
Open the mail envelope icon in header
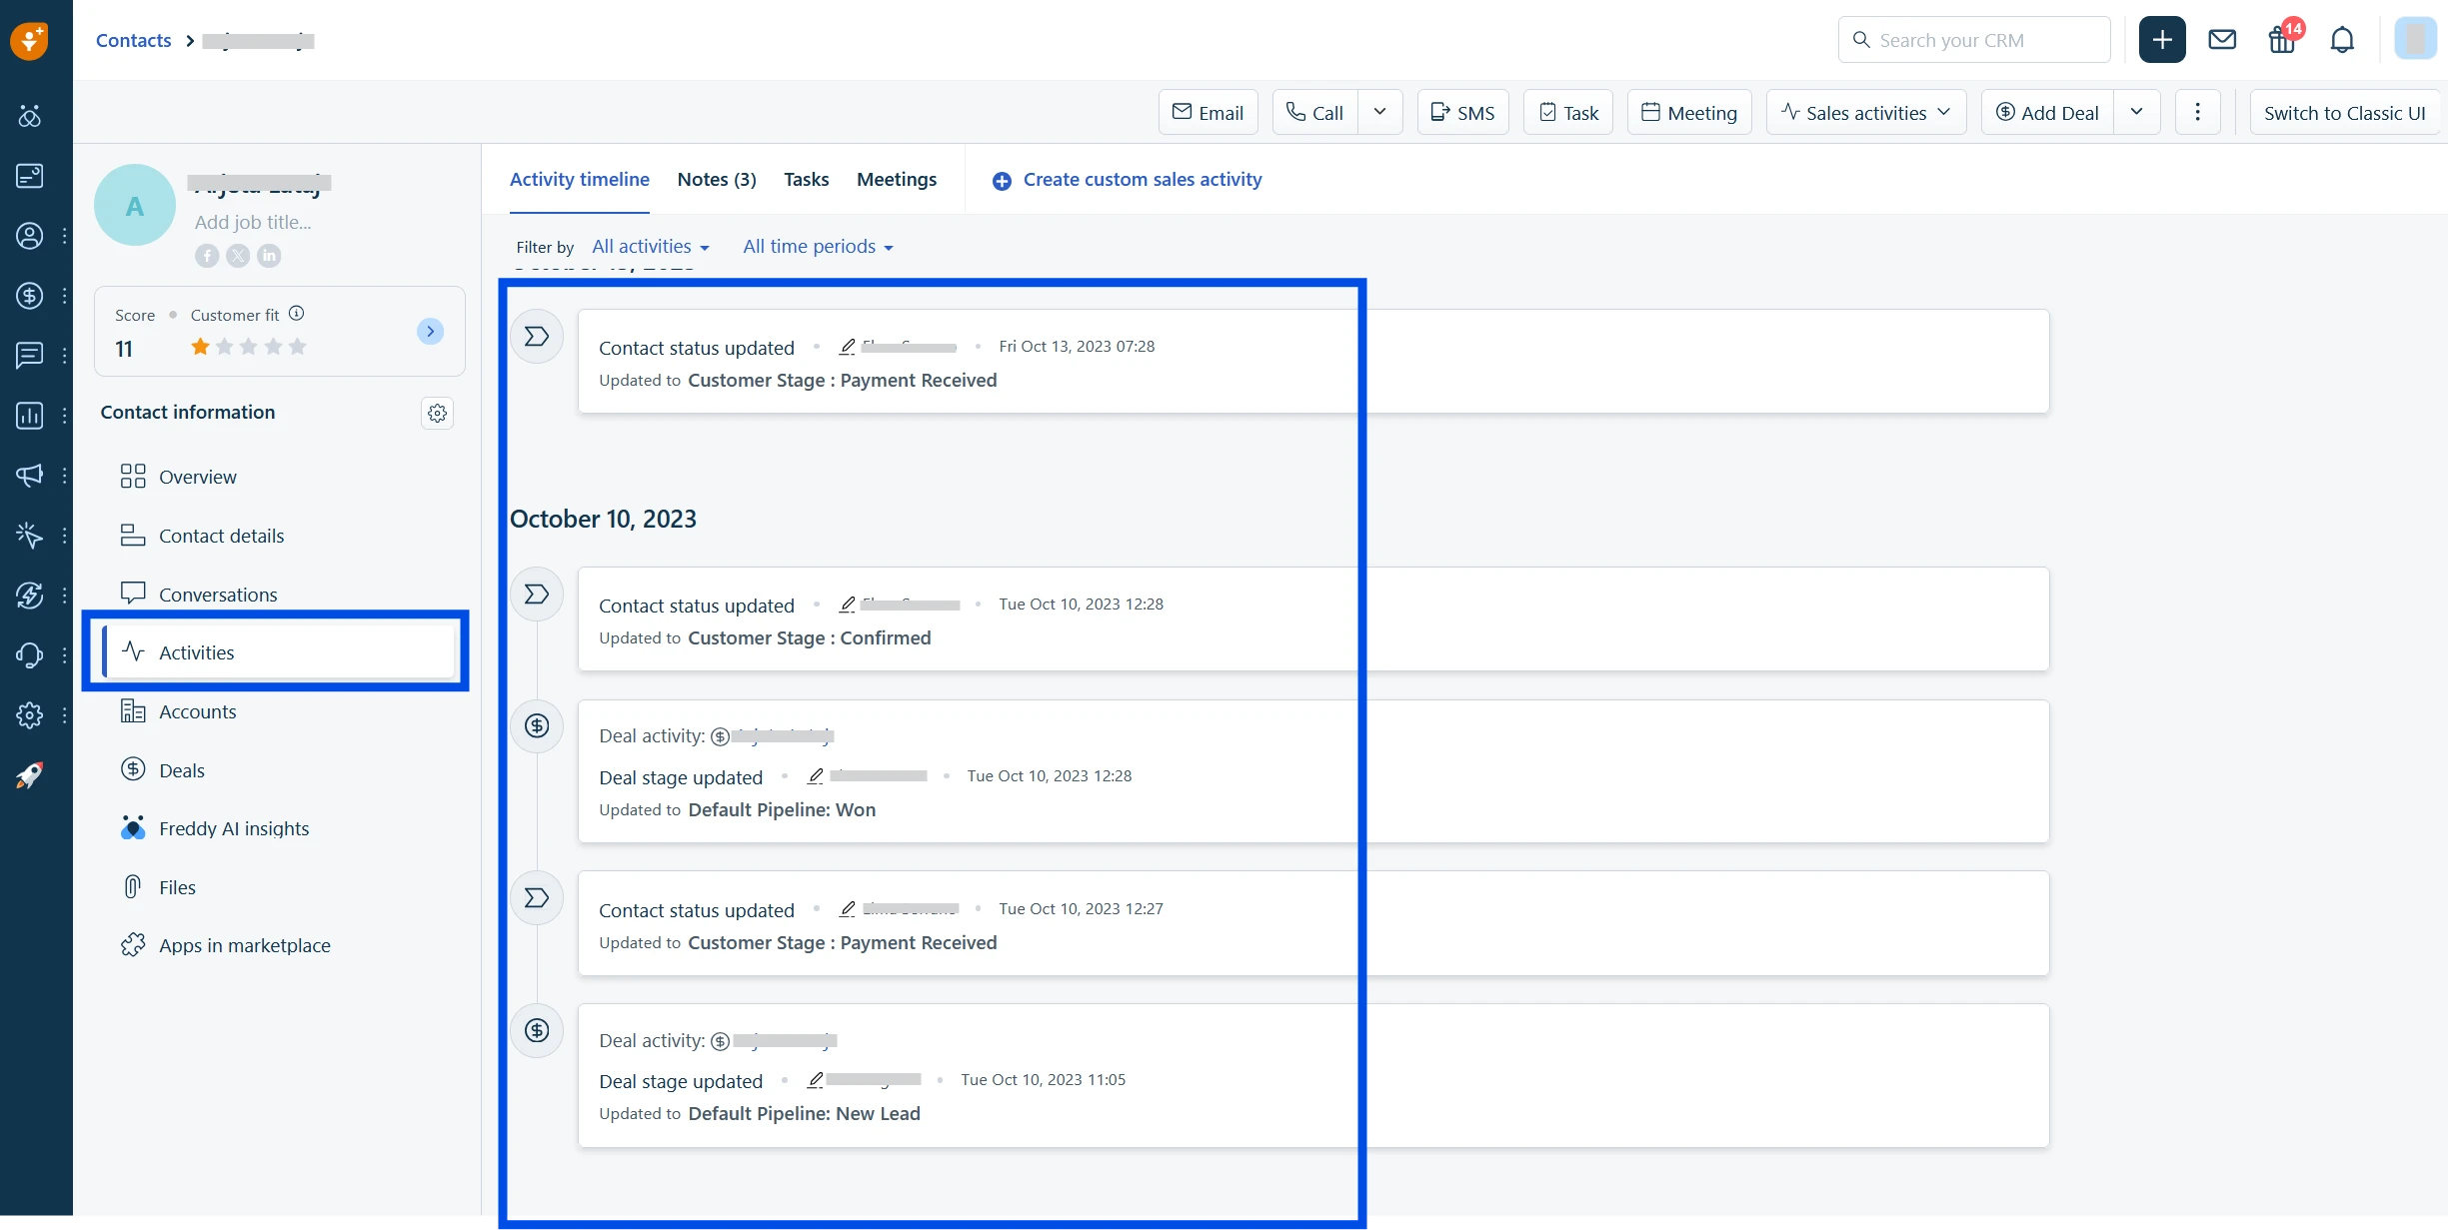[2222, 40]
